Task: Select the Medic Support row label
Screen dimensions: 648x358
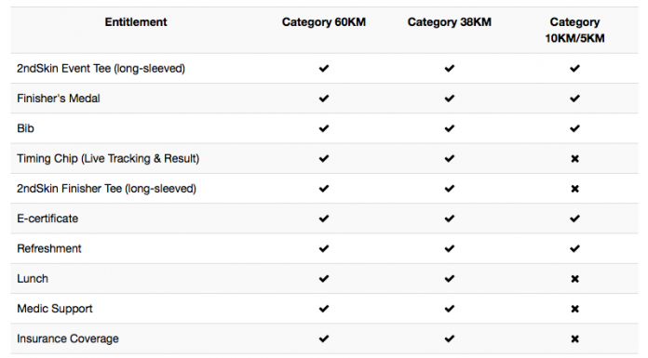Action: click(55, 309)
